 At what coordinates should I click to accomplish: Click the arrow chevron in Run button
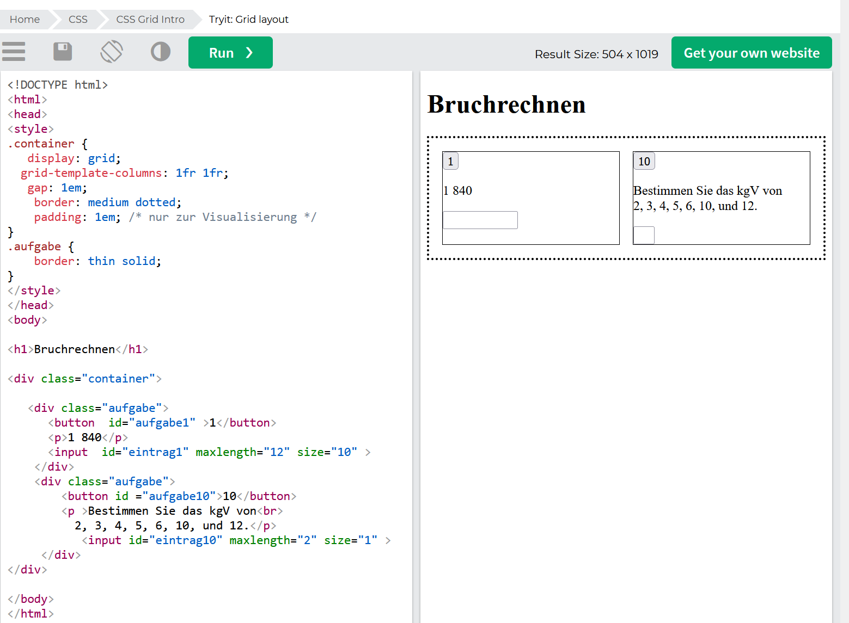(x=249, y=53)
